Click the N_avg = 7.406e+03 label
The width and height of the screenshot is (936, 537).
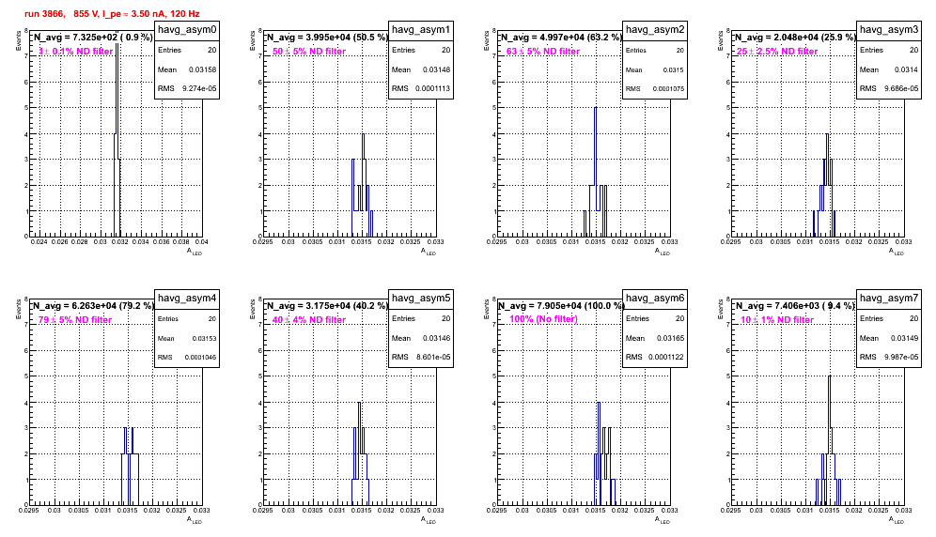point(794,306)
